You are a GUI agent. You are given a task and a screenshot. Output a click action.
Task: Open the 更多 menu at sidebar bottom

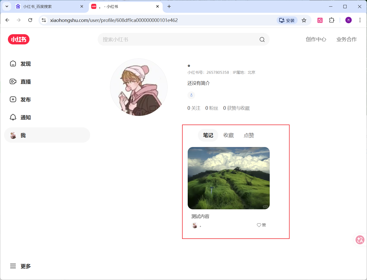coord(20,266)
